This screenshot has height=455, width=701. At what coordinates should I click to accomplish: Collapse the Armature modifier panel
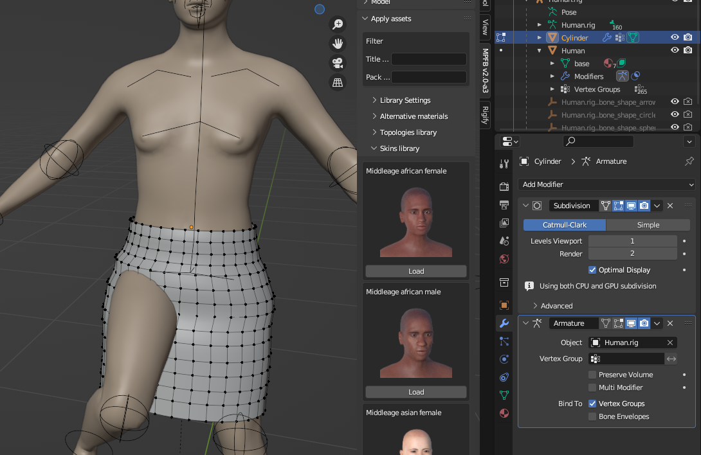point(526,323)
